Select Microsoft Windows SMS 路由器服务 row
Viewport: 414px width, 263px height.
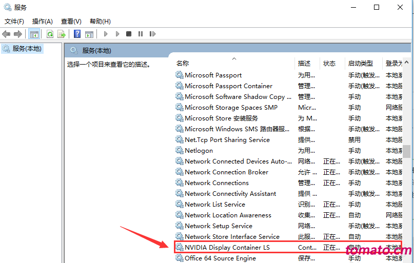(288, 129)
